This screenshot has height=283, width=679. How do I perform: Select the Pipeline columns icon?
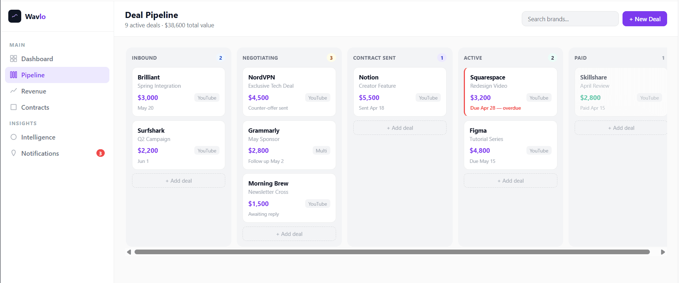point(14,75)
